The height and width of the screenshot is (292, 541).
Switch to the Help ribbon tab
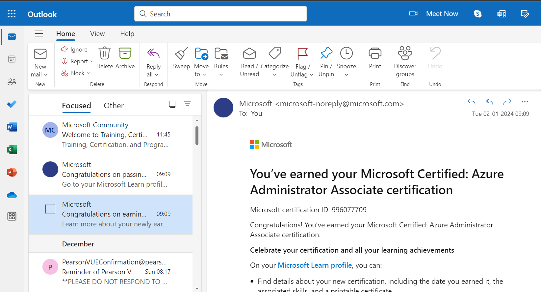[x=127, y=34]
